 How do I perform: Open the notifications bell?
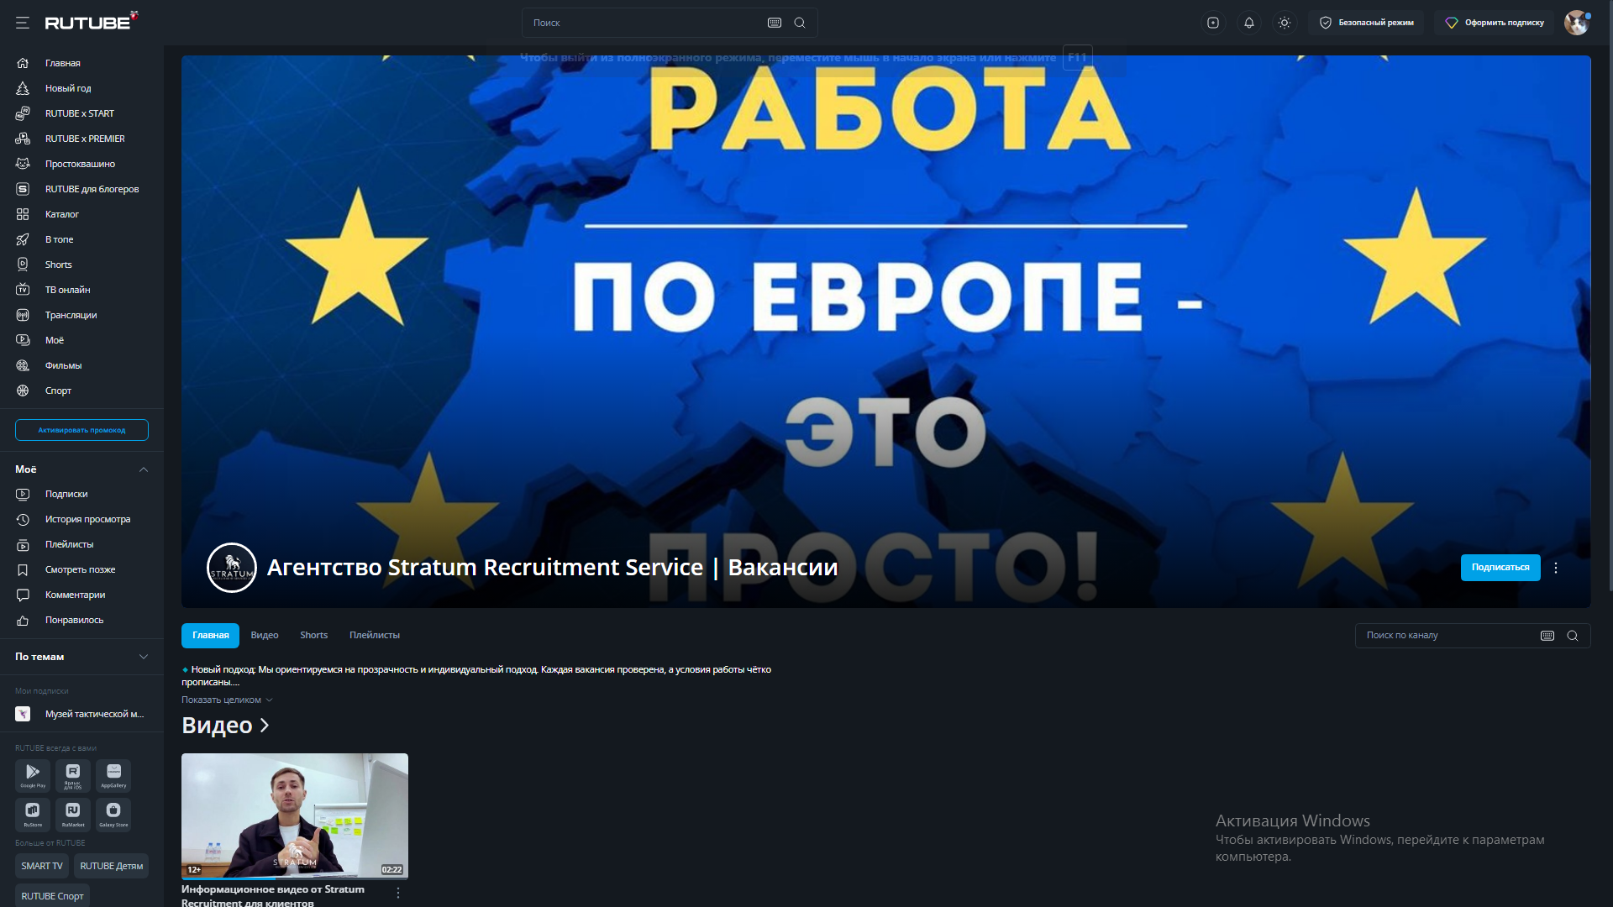point(1249,23)
